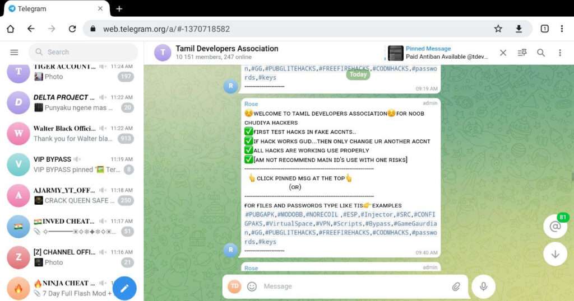Open the emoji picker
The width and height of the screenshot is (574, 301).
pos(252,286)
